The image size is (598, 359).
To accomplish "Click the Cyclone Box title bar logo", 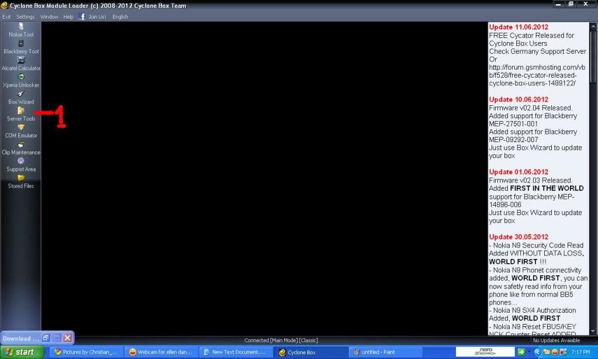I will (x=4, y=5).
